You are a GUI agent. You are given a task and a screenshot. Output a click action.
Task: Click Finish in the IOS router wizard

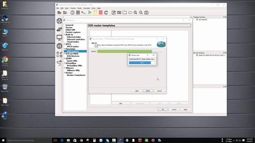[x=148, y=91]
